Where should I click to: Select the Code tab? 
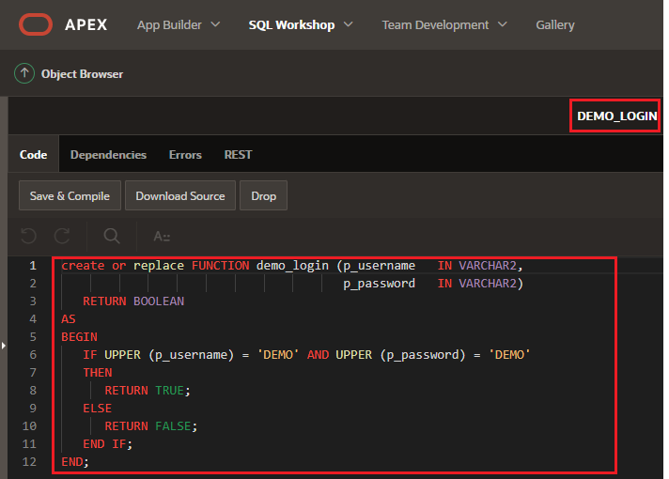[34, 154]
